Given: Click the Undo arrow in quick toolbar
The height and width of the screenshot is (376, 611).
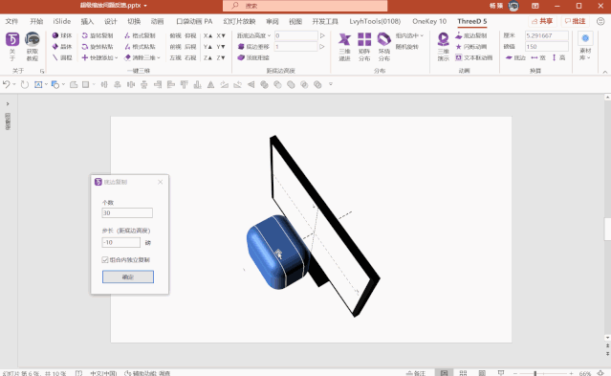Looking at the screenshot, I should (x=7, y=84).
